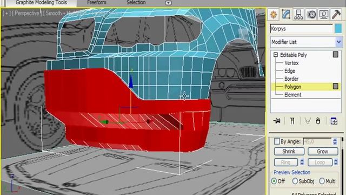Click the ribbon minimize toggle icon

point(168,3)
